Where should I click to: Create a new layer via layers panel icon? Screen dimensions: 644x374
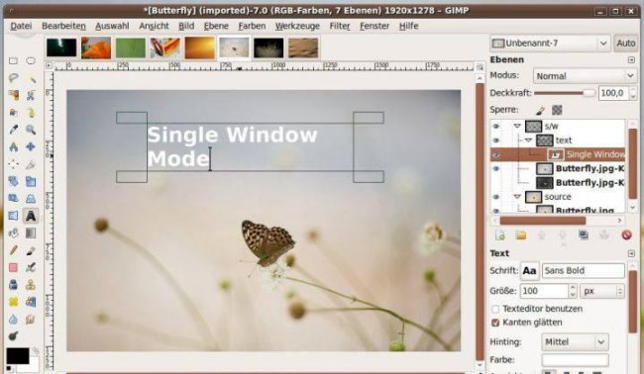(x=500, y=234)
